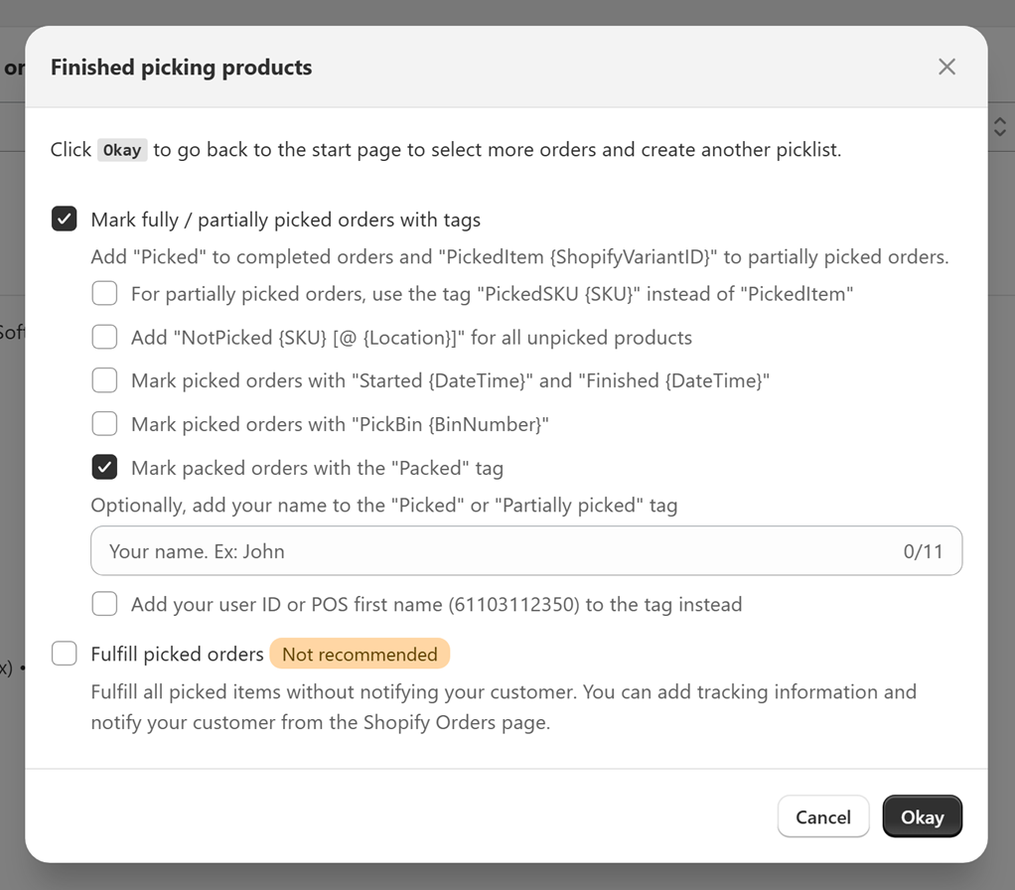This screenshot has width=1015, height=890.
Task: Click the Optionally add your name helper text
Action: [383, 506]
